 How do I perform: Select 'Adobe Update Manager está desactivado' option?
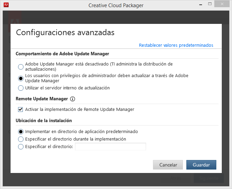coord(21,66)
